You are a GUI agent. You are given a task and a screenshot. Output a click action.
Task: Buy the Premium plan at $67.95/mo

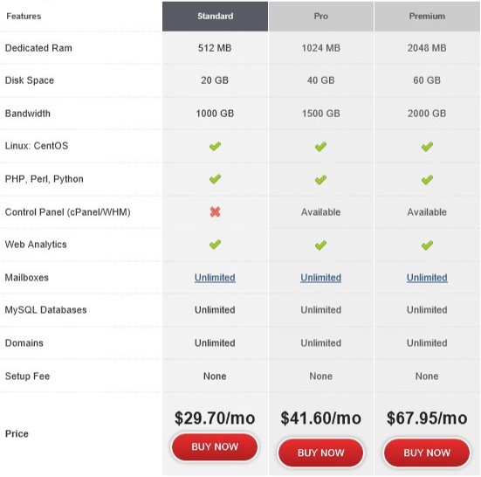click(427, 453)
